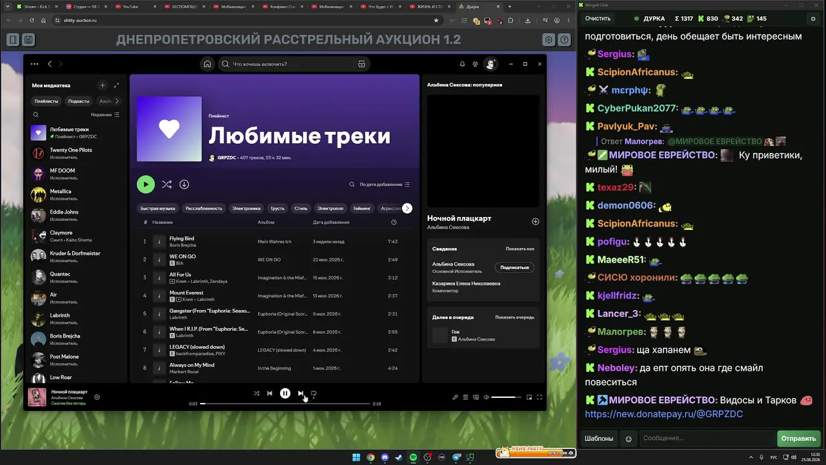826x465 pixels.
Task: Select the Расслабленность chip
Action: tap(204, 208)
